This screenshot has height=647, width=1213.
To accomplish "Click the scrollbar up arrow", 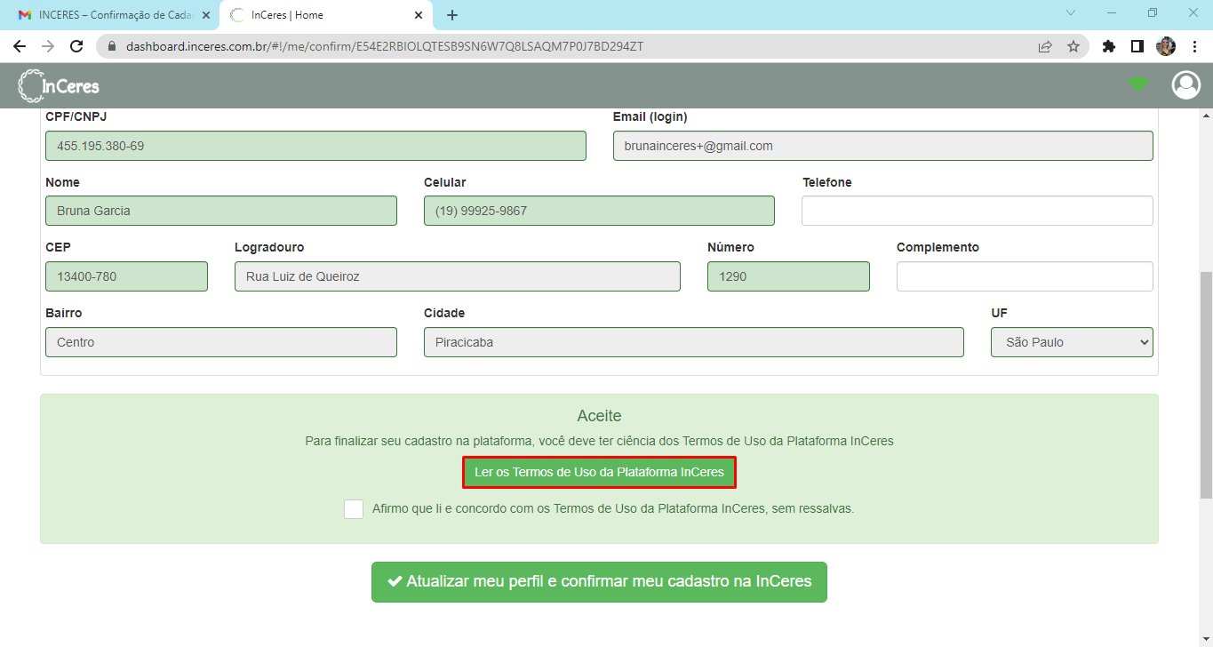I will point(1205,116).
